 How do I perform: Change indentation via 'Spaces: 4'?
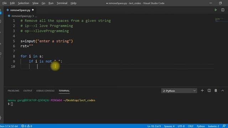[169, 126]
